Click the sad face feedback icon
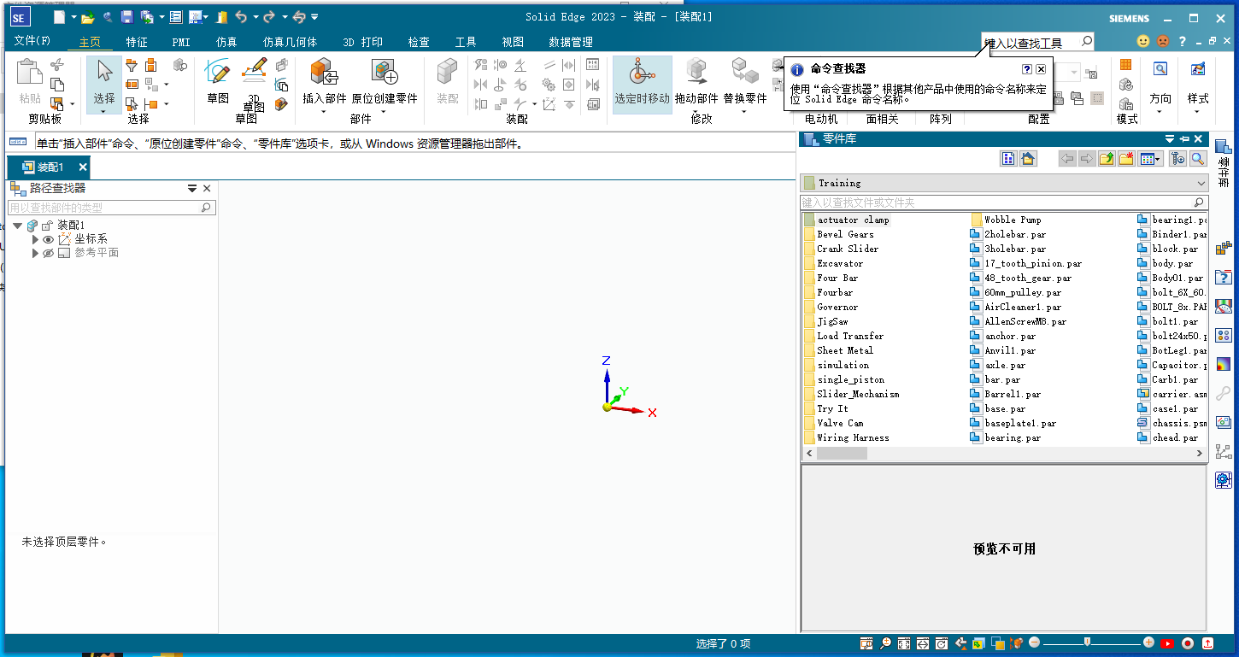This screenshot has height=657, width=1239. coord(1162,41)
